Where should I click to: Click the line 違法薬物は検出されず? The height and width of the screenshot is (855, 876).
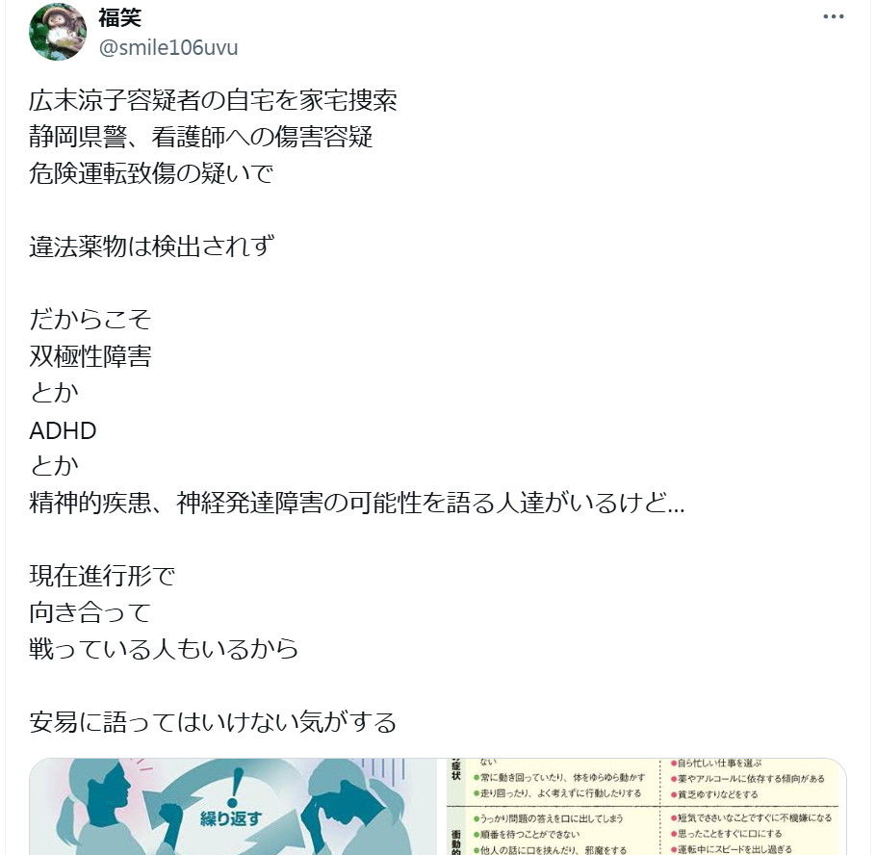pos(151,246)
